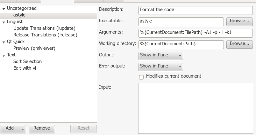
Task: Click the Executable field
Action: pos(181,22)
